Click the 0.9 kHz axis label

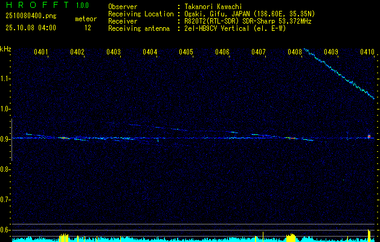[5, 139]
